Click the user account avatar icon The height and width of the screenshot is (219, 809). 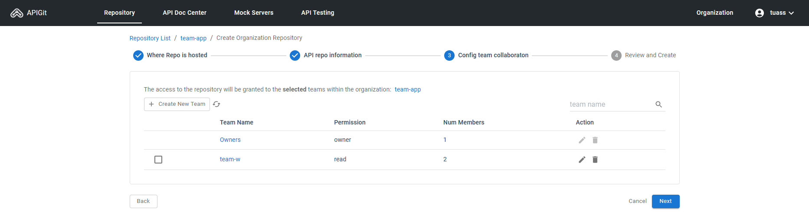[x=760, y=13]
